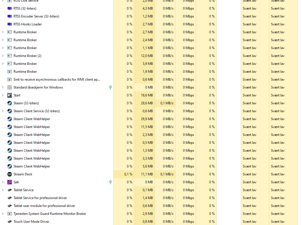The height and width of the screenshot is (225, 302).
Task: Select 'RTSS Encoder Server (32-biters)' name
Action: [36, 16]
